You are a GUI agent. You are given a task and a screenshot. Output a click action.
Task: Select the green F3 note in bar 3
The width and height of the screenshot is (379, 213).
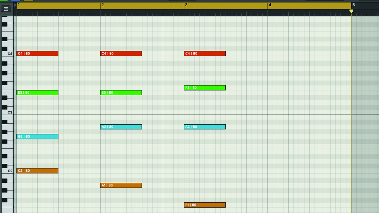(x=205, y=88)
